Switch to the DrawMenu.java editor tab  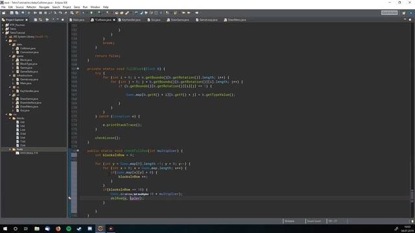point(235,20)
